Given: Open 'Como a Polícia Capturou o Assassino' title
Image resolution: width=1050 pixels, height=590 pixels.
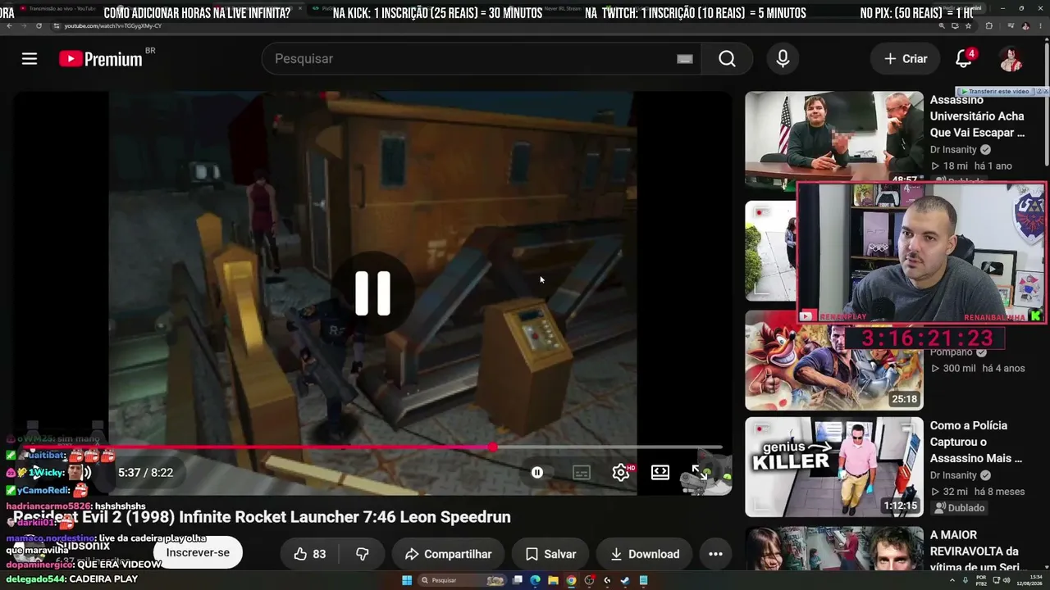Looking at the screenshot, I should click(x=976, y=442).
